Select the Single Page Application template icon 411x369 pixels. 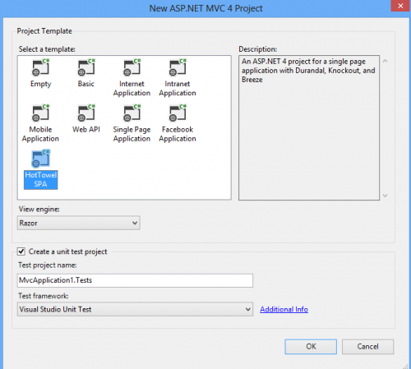[x=132, y=113]
